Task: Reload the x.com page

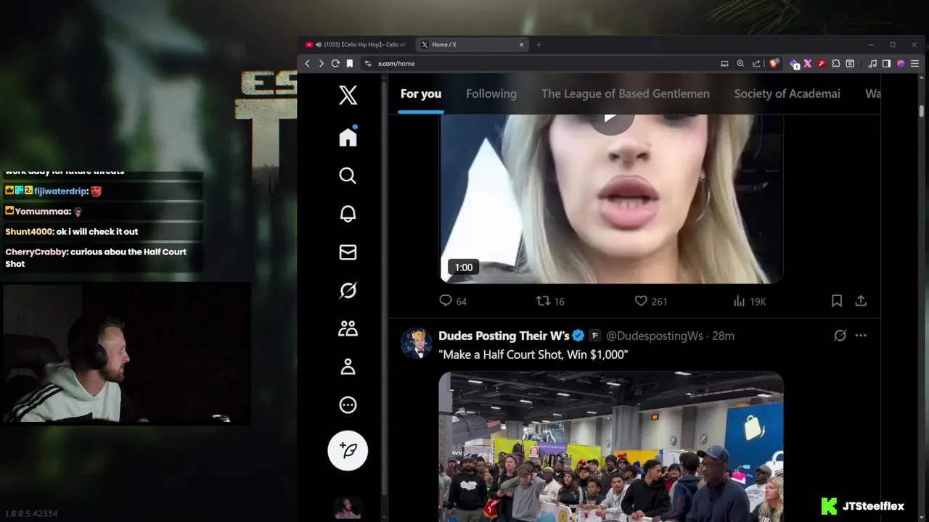Action: tap(335, 64)
